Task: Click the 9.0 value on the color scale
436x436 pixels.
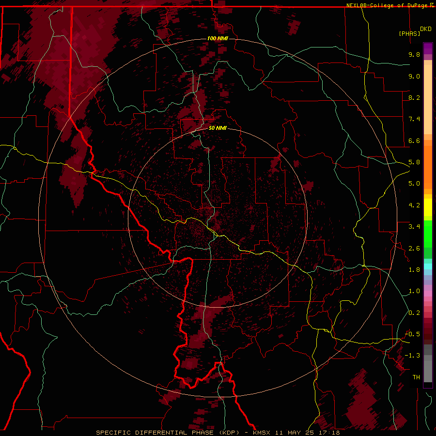Action: coord(414,76)
